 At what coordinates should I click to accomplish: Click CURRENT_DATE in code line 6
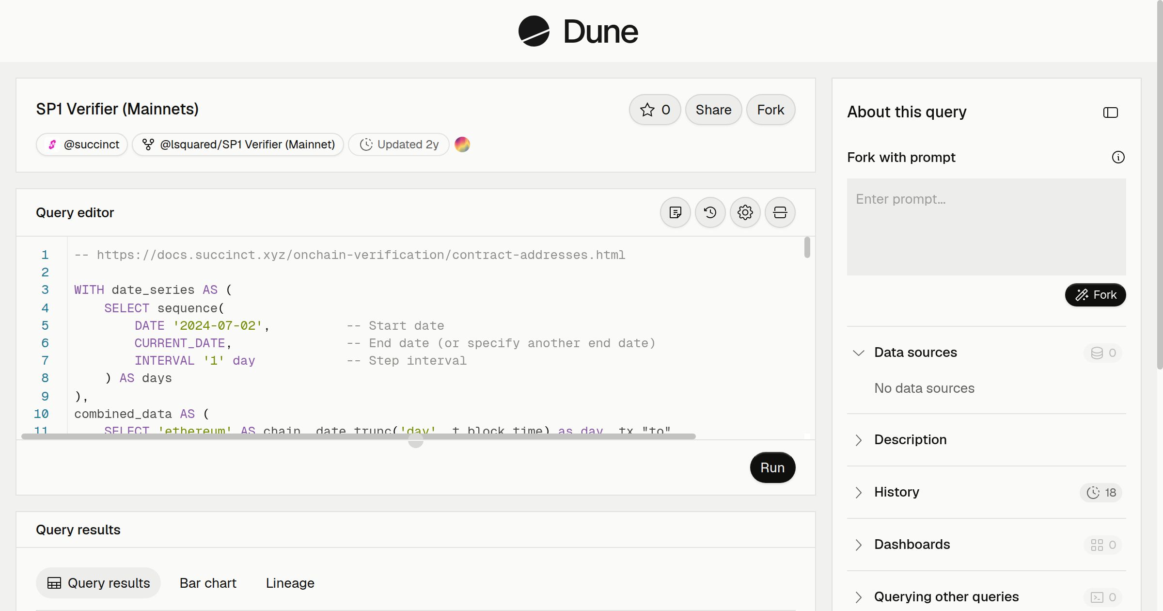coord(179,343)
